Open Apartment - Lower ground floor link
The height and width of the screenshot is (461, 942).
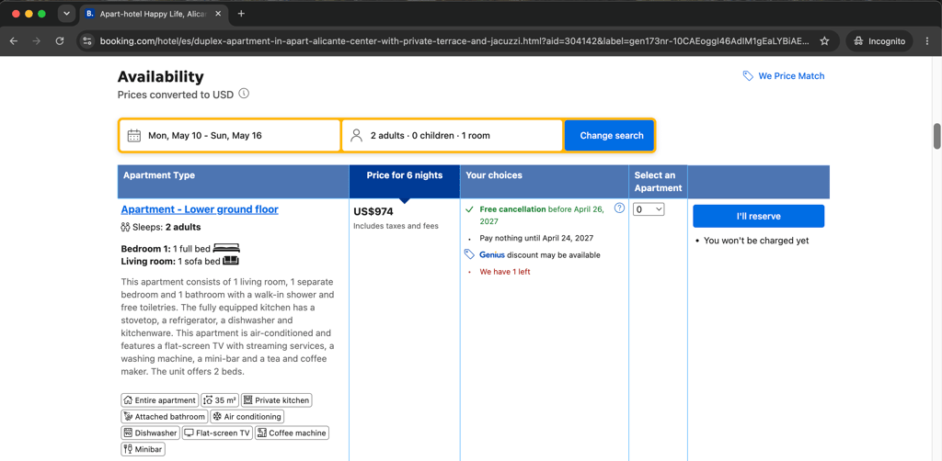tap(200, 209)
